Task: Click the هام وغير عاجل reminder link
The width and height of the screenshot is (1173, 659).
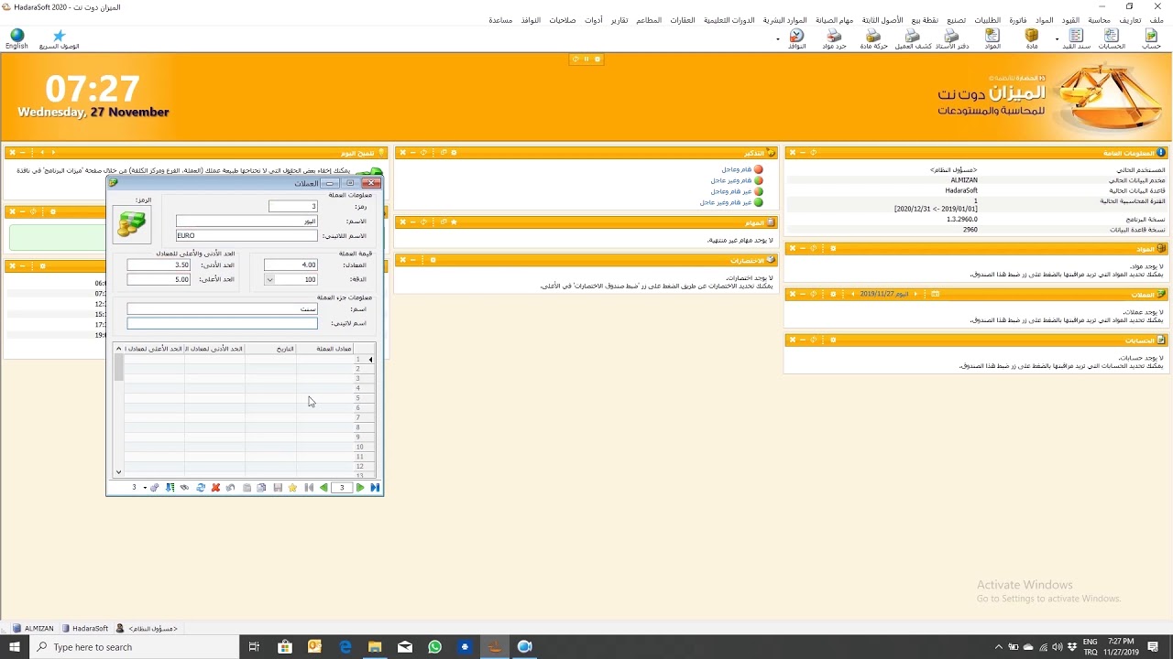Action: 731,180
